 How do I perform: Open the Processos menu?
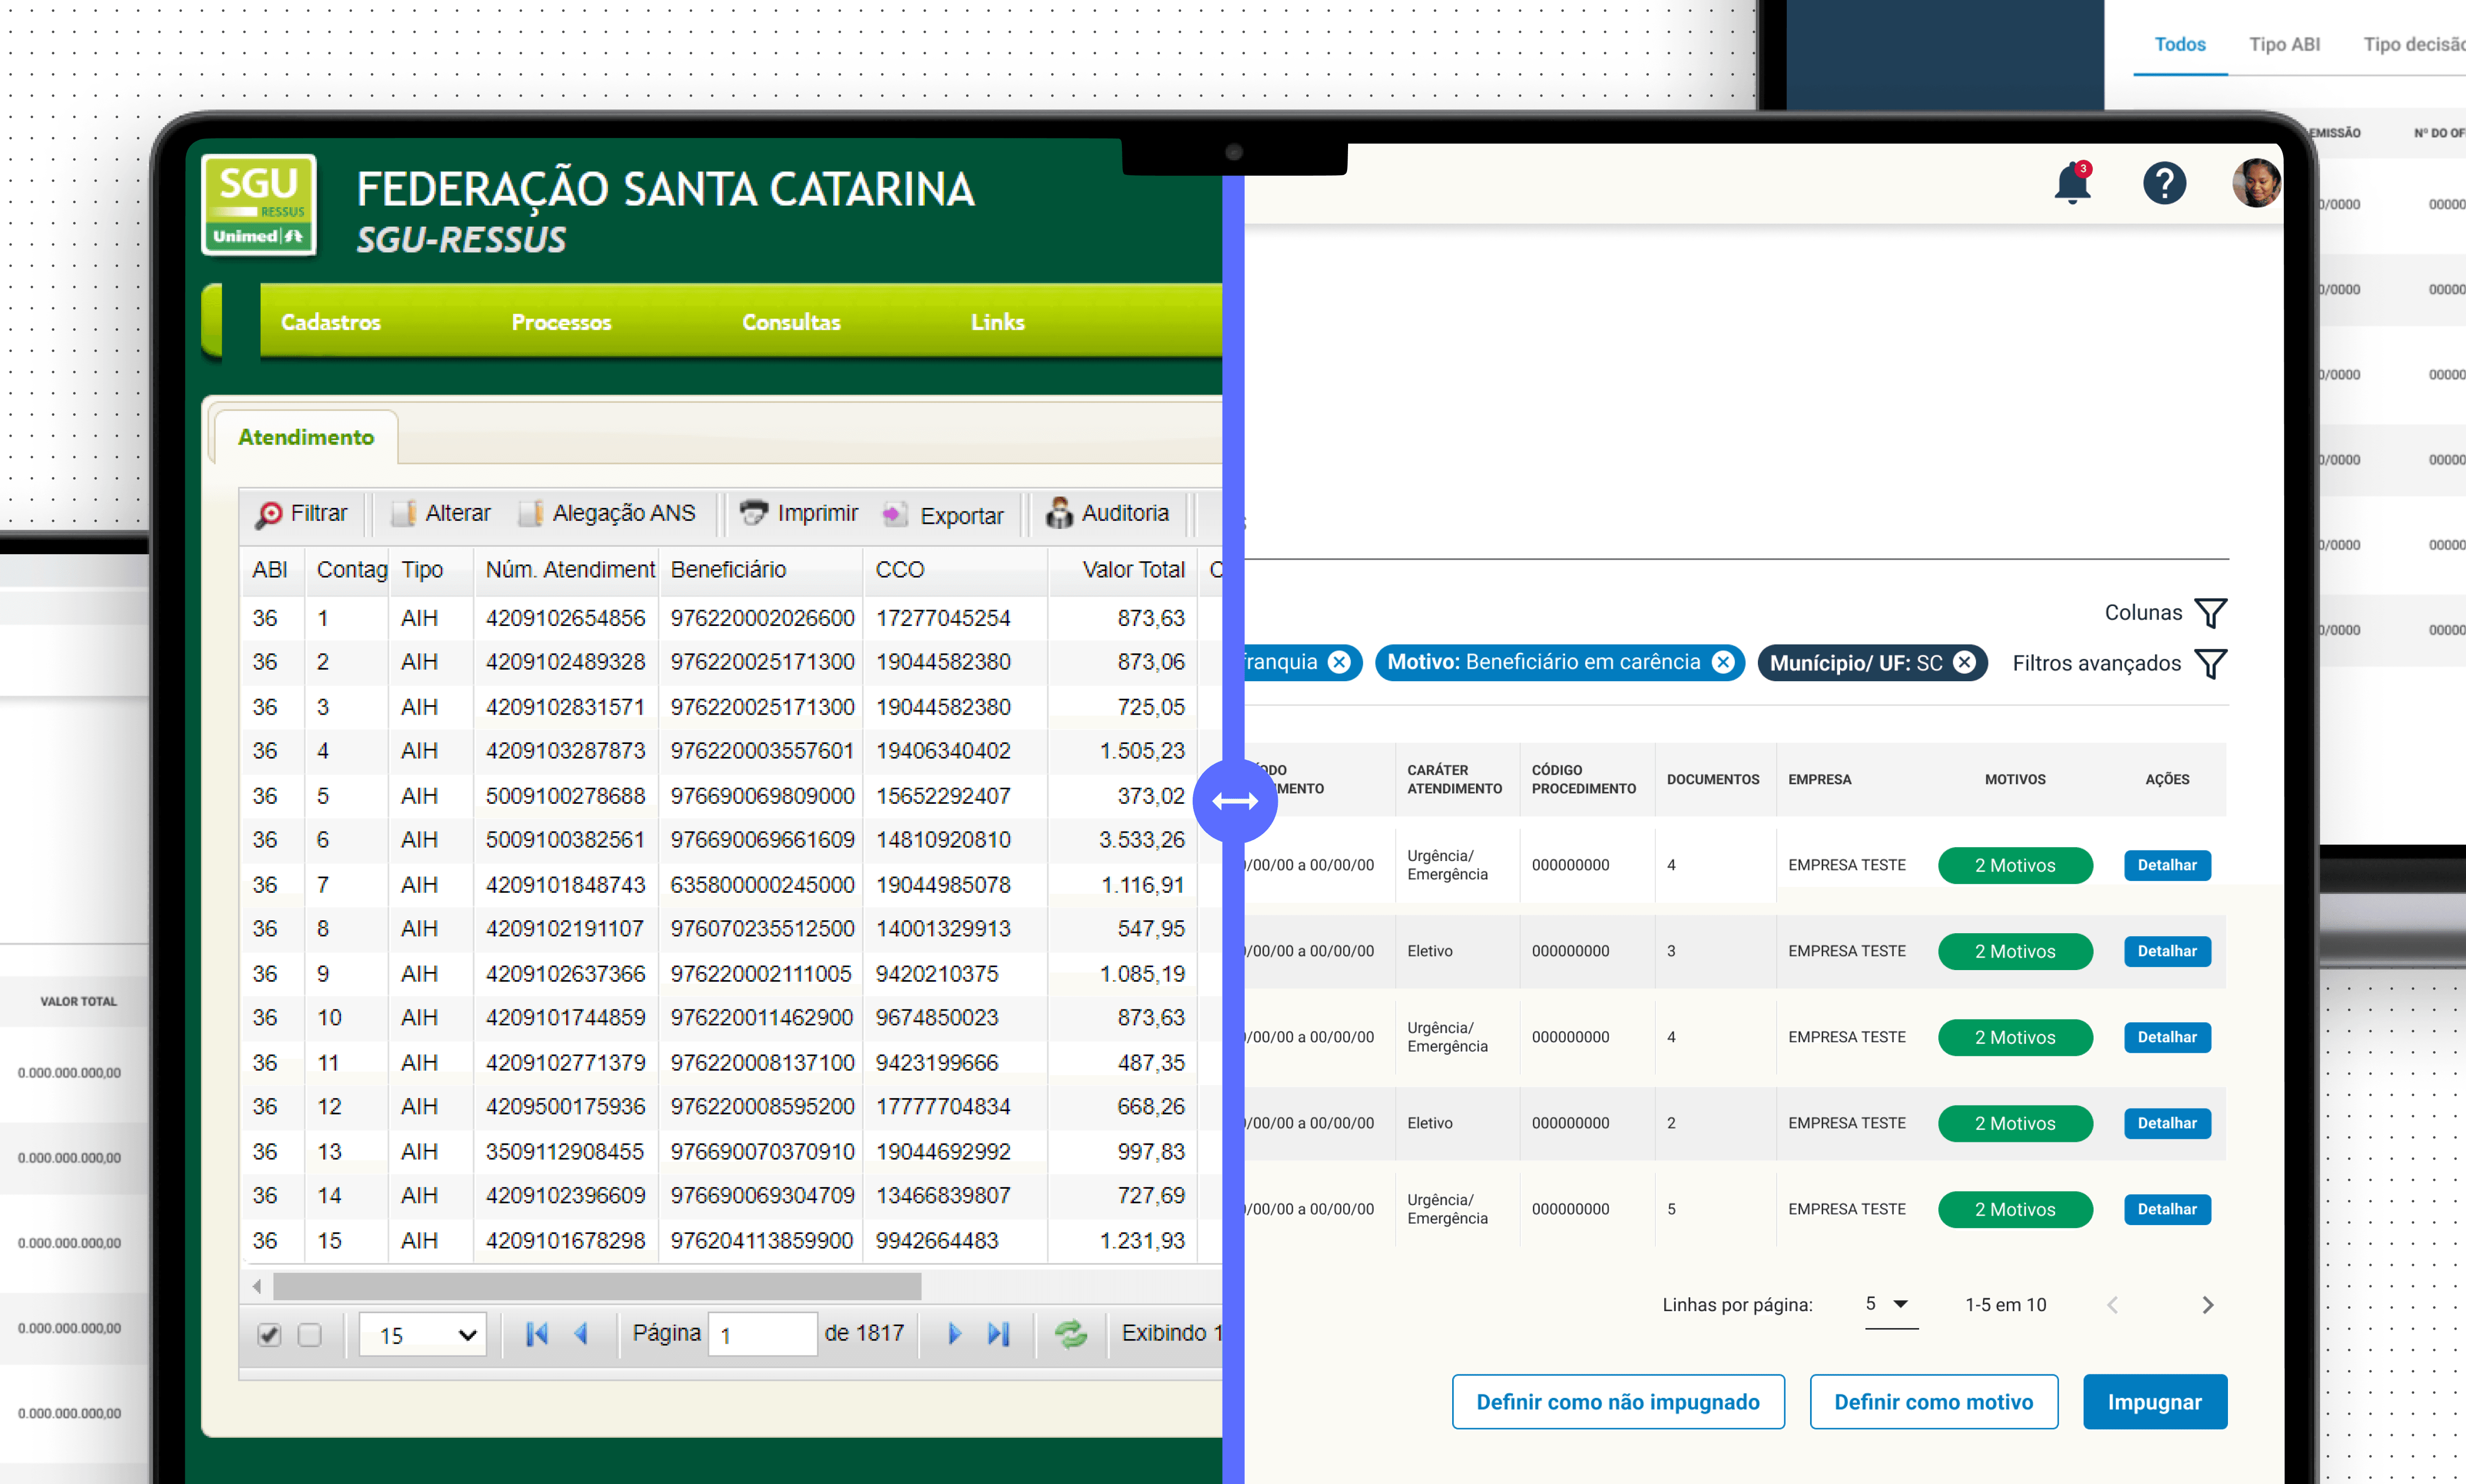561,322
